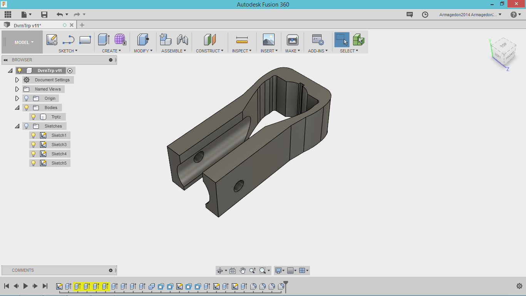Click the first sketch feature in timeline

tap(59, 286)
